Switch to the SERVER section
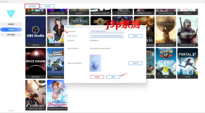Viewport: 205px width, 113px height. click(11, 24)
